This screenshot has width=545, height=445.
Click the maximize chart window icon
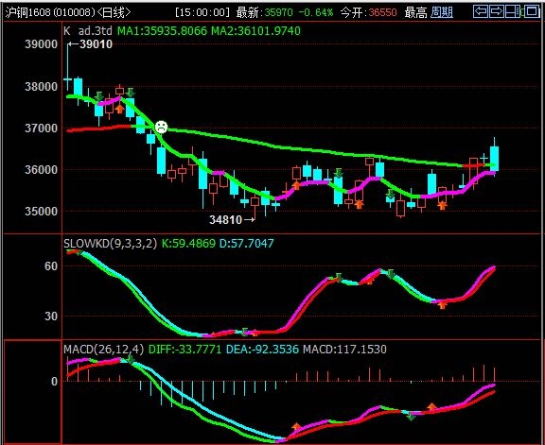point(532,12)
